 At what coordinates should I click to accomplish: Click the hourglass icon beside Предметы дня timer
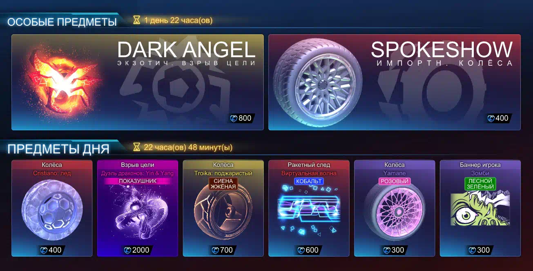137,147
